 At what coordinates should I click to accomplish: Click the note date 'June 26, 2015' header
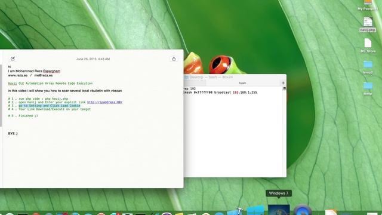(x=93, y=59)
